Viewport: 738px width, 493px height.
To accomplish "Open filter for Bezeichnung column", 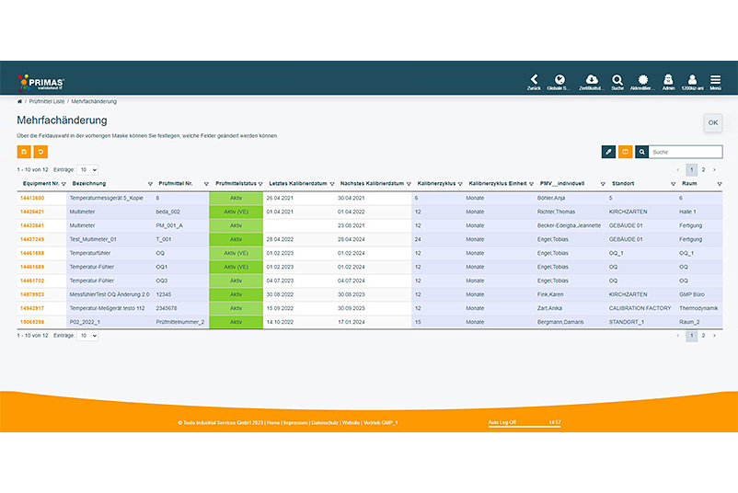I will [x=150, y=184].
